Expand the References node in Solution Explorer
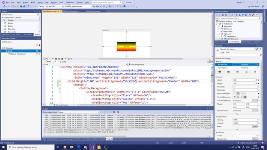 (x=219, y=29)
